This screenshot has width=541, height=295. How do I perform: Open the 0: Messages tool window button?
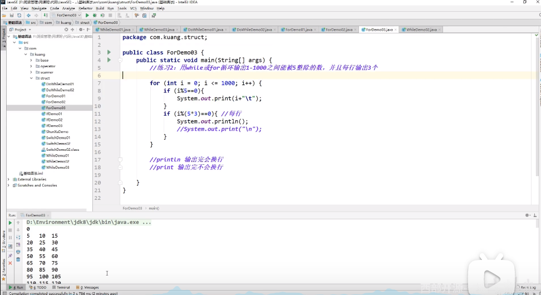pyautogui.click(x=87, y=287)
